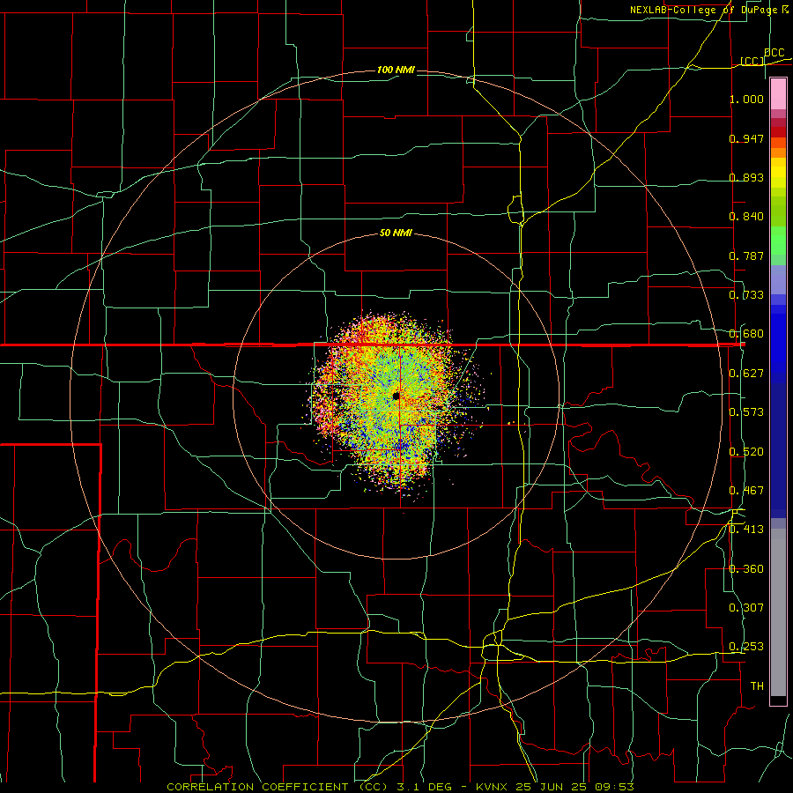Click the 1.000 value on color scale
Viewport: 793px width, 793px height.
(746, 99)
